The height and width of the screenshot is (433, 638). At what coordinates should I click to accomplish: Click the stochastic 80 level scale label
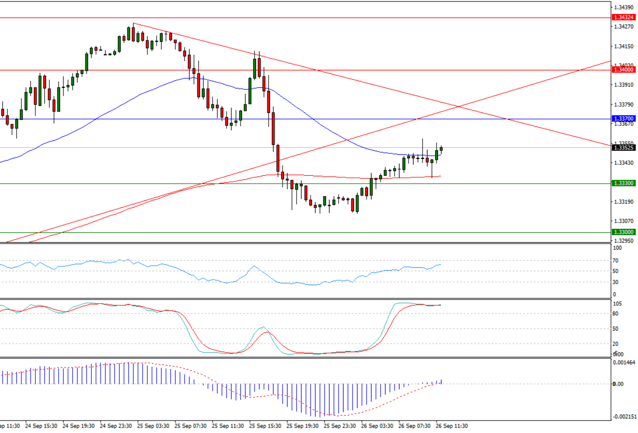(617, 314)
